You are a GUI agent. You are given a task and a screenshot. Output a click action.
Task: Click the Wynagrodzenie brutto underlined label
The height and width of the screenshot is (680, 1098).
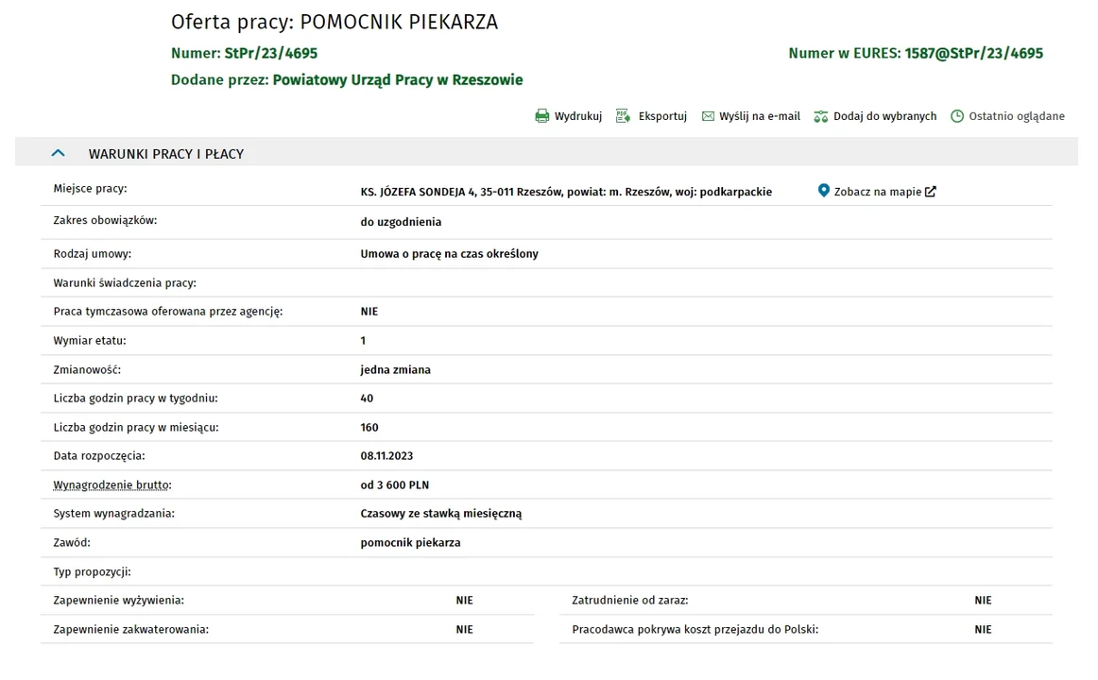coord(112,484)
